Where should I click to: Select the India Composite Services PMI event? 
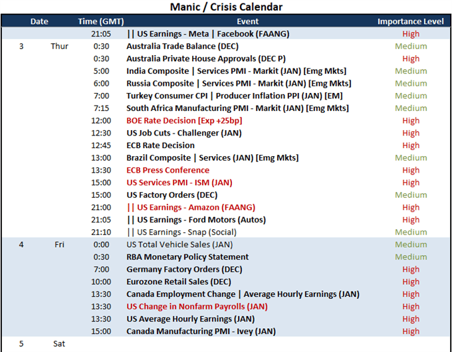tap(237, 71)
